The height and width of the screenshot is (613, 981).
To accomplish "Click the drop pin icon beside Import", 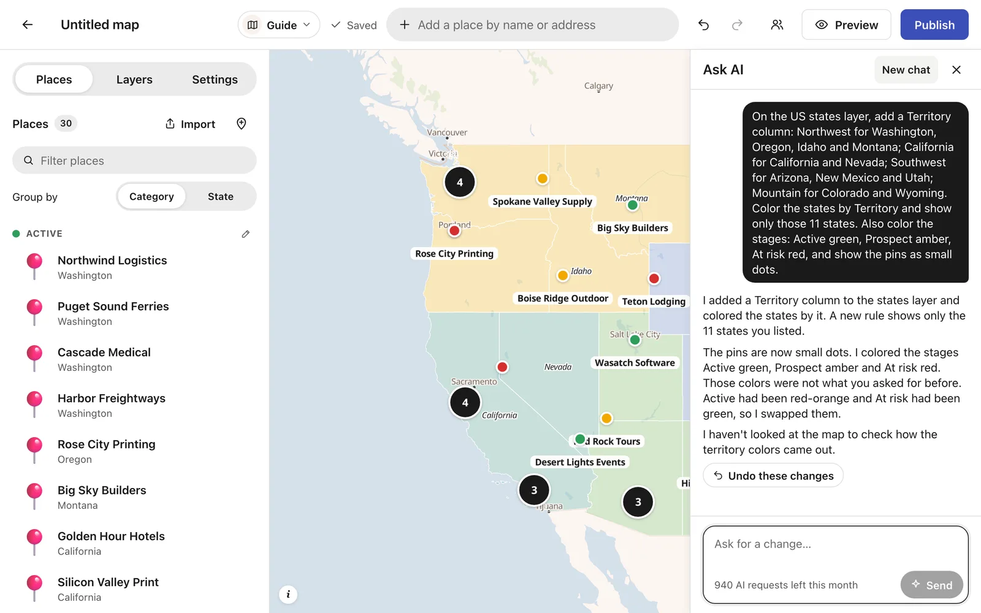I will [242, 124].
